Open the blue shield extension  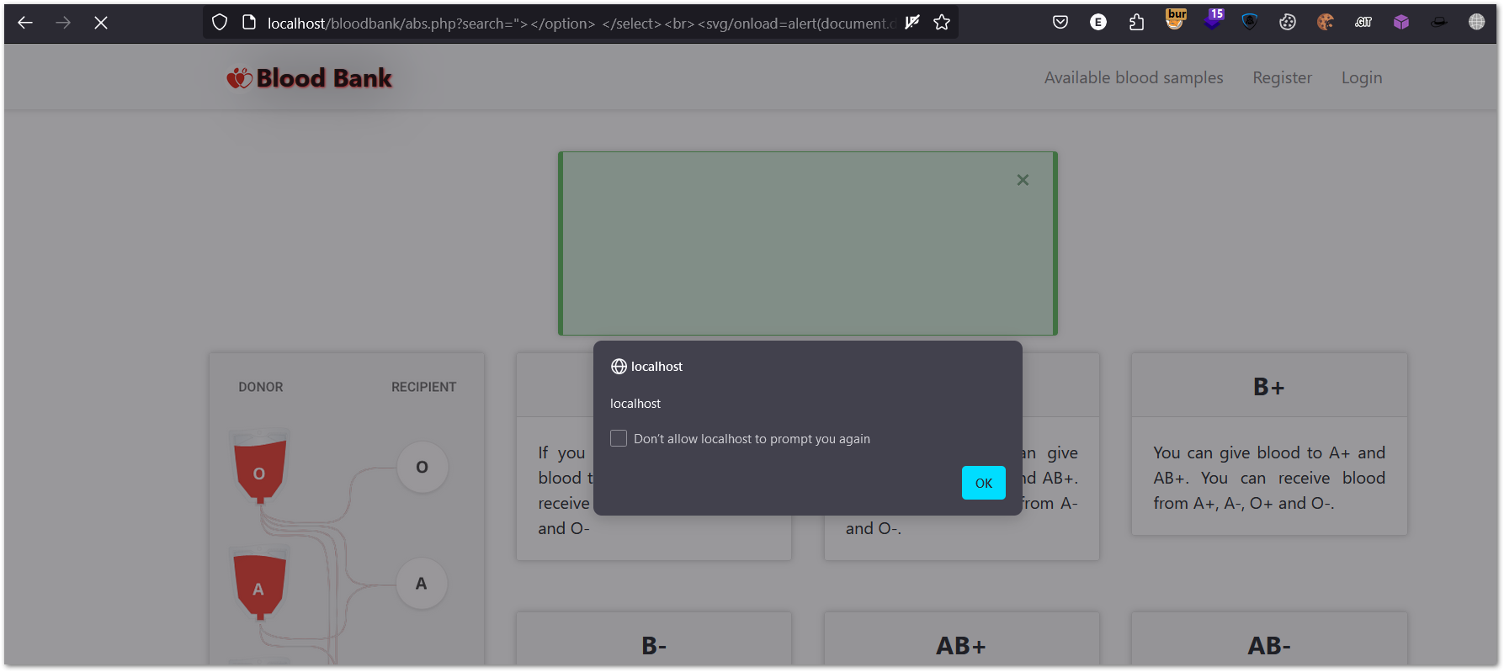tap(1250, 23)
